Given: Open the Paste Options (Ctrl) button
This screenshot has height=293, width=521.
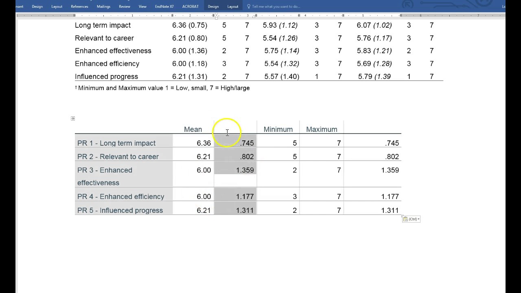Looking at the screenshot, I should [411, 219].
